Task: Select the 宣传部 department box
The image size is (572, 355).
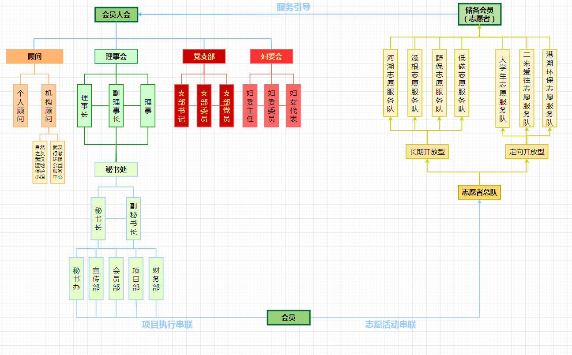Action: tap(96, 279)
